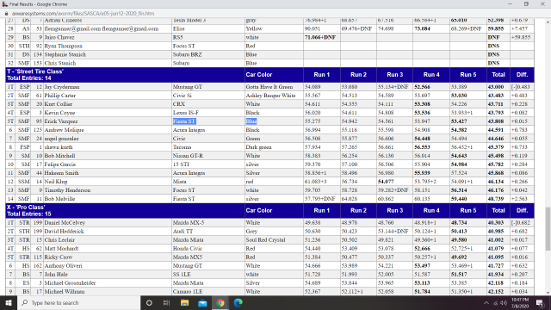
Task: Click driver name 'David Hedderick'
Action: [64, 232]
